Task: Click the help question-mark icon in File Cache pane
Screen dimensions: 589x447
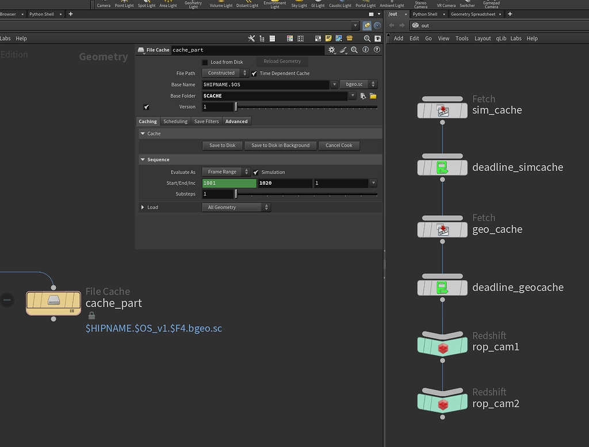Action: [377, 49]
